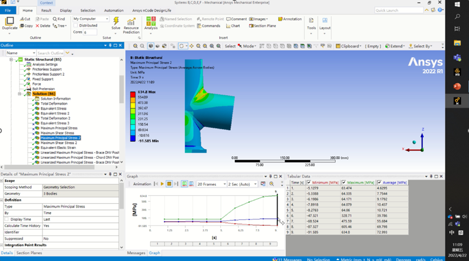Viewport: 469px width, 261px height.
Task: Add an Annotation
Action: 290,19
